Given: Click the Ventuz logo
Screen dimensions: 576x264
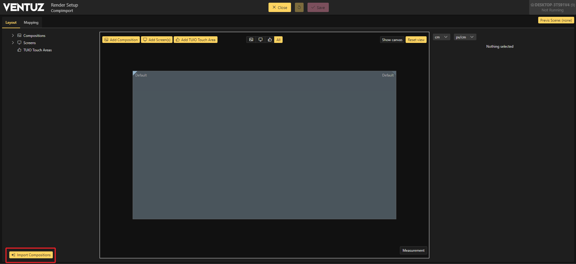Looking at the screenshot, I should (24, 7).
